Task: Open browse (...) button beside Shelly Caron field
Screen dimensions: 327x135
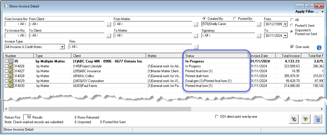Action: [258, 24]
